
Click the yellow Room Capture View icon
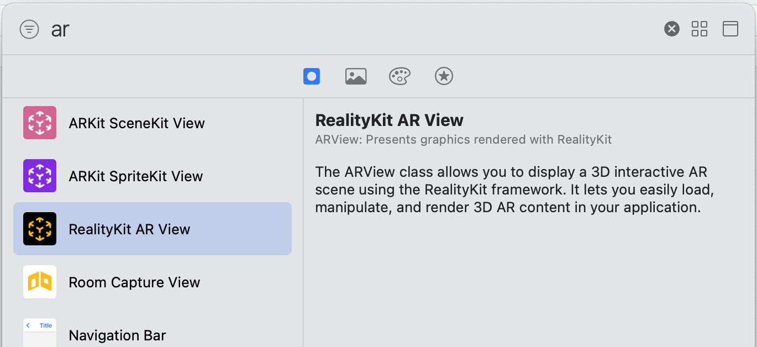point(40,282)
